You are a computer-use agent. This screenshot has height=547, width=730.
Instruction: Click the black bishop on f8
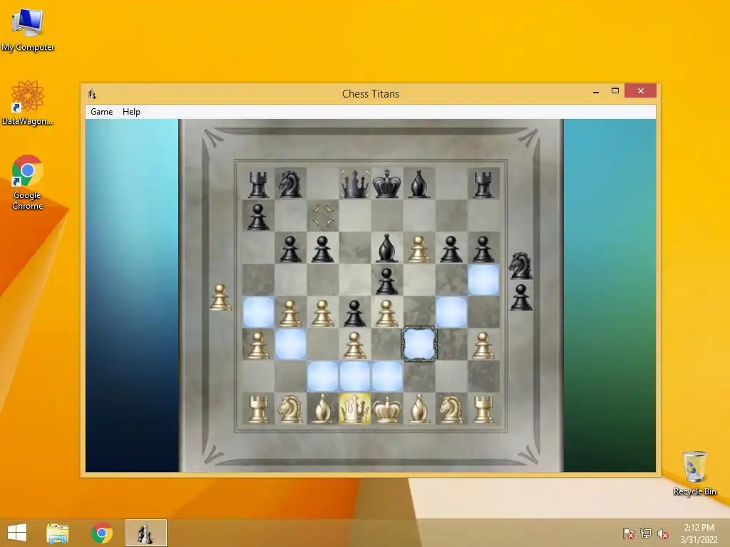tap(419, 183)
